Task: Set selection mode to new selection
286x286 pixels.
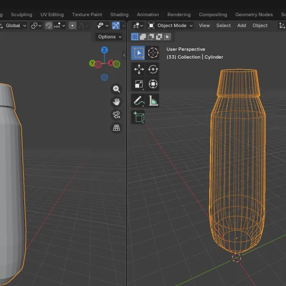Action: tap(135, 37)
